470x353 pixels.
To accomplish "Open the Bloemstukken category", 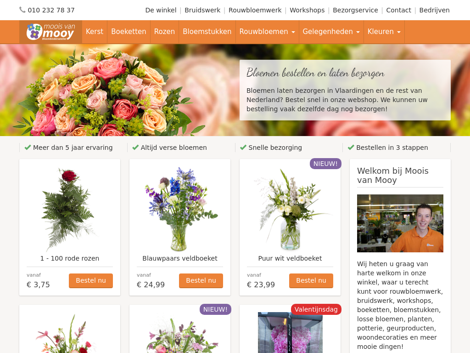I will click(207, 32).
